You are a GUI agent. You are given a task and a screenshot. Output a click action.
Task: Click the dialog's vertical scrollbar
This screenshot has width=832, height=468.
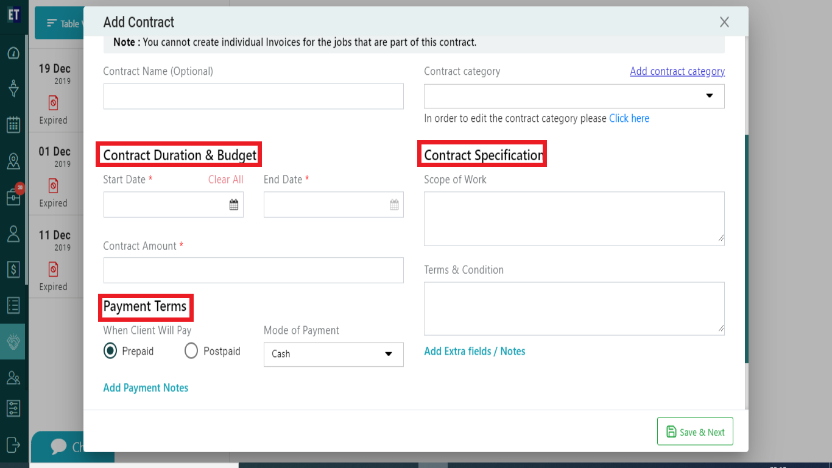coord(746,248)
